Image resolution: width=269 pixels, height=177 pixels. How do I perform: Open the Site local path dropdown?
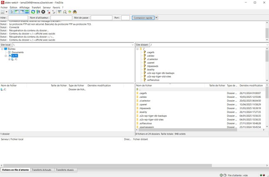pos(132,45)
